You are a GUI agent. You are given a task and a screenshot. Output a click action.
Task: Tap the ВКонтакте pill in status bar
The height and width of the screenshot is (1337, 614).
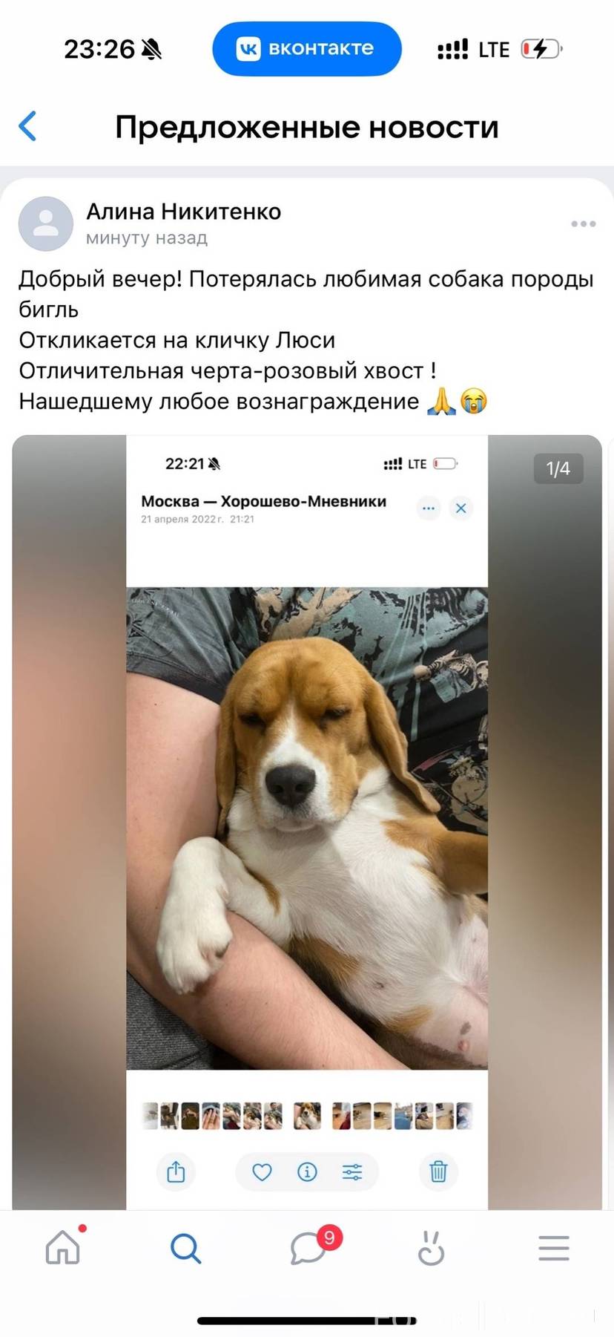307,49
